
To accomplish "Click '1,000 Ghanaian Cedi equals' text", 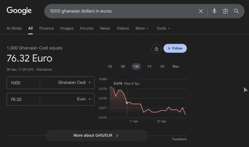I will pos(35,48).
